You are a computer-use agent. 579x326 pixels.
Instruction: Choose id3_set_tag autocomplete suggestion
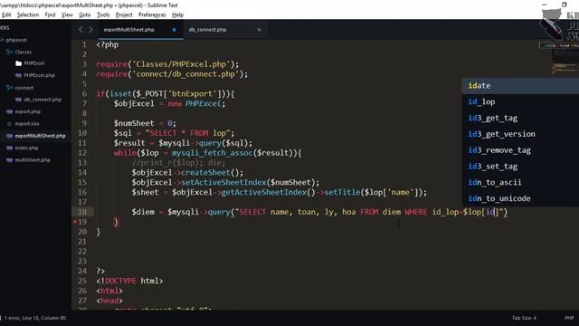[x=520, y=167]
